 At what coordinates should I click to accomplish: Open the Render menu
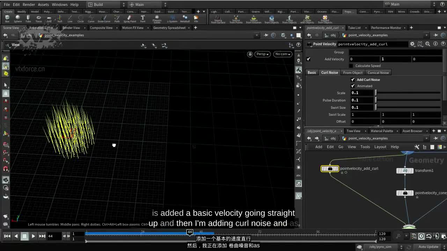pos(29,5)
